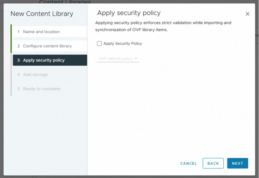The width and height of the screenshot is (259, 178).
Task: Click step number 2 in the wizard sidebar
Action: point(19,46)
